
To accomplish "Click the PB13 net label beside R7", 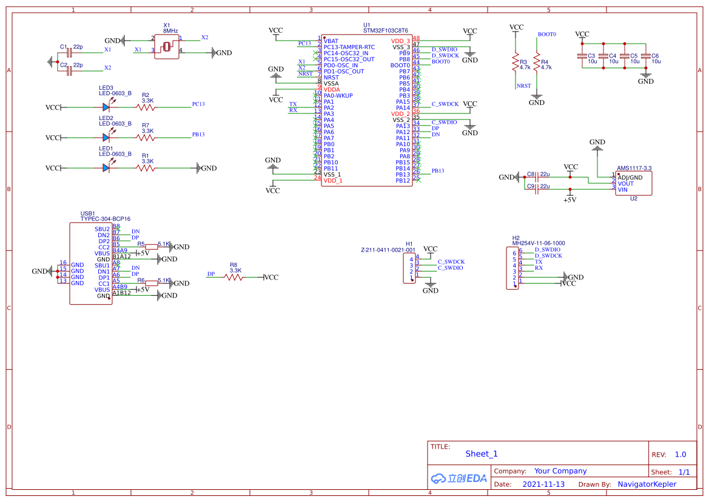I will pos(198,135).
